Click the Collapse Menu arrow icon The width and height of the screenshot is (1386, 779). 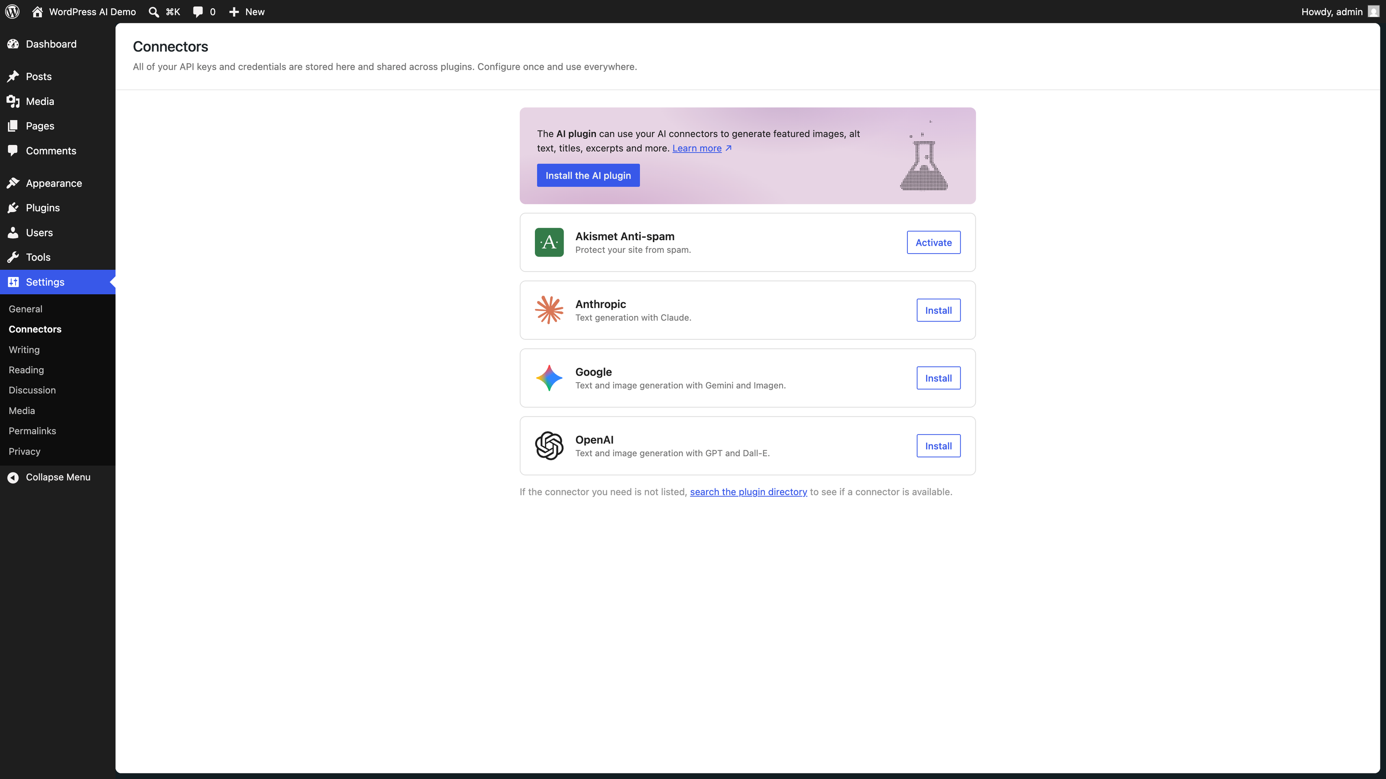pyautogui.click(x=13, y=477)
